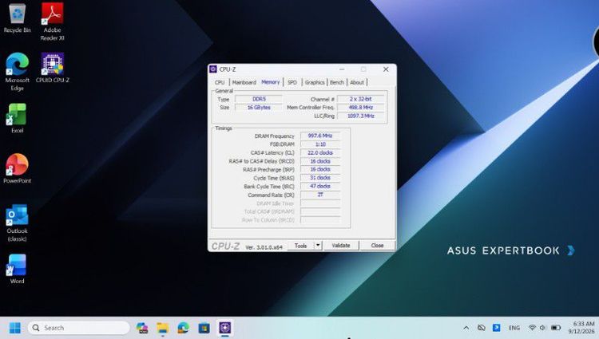
Task: Click the DRAM Frequency label
Action: pyautogui.click(x=274, y=136)
